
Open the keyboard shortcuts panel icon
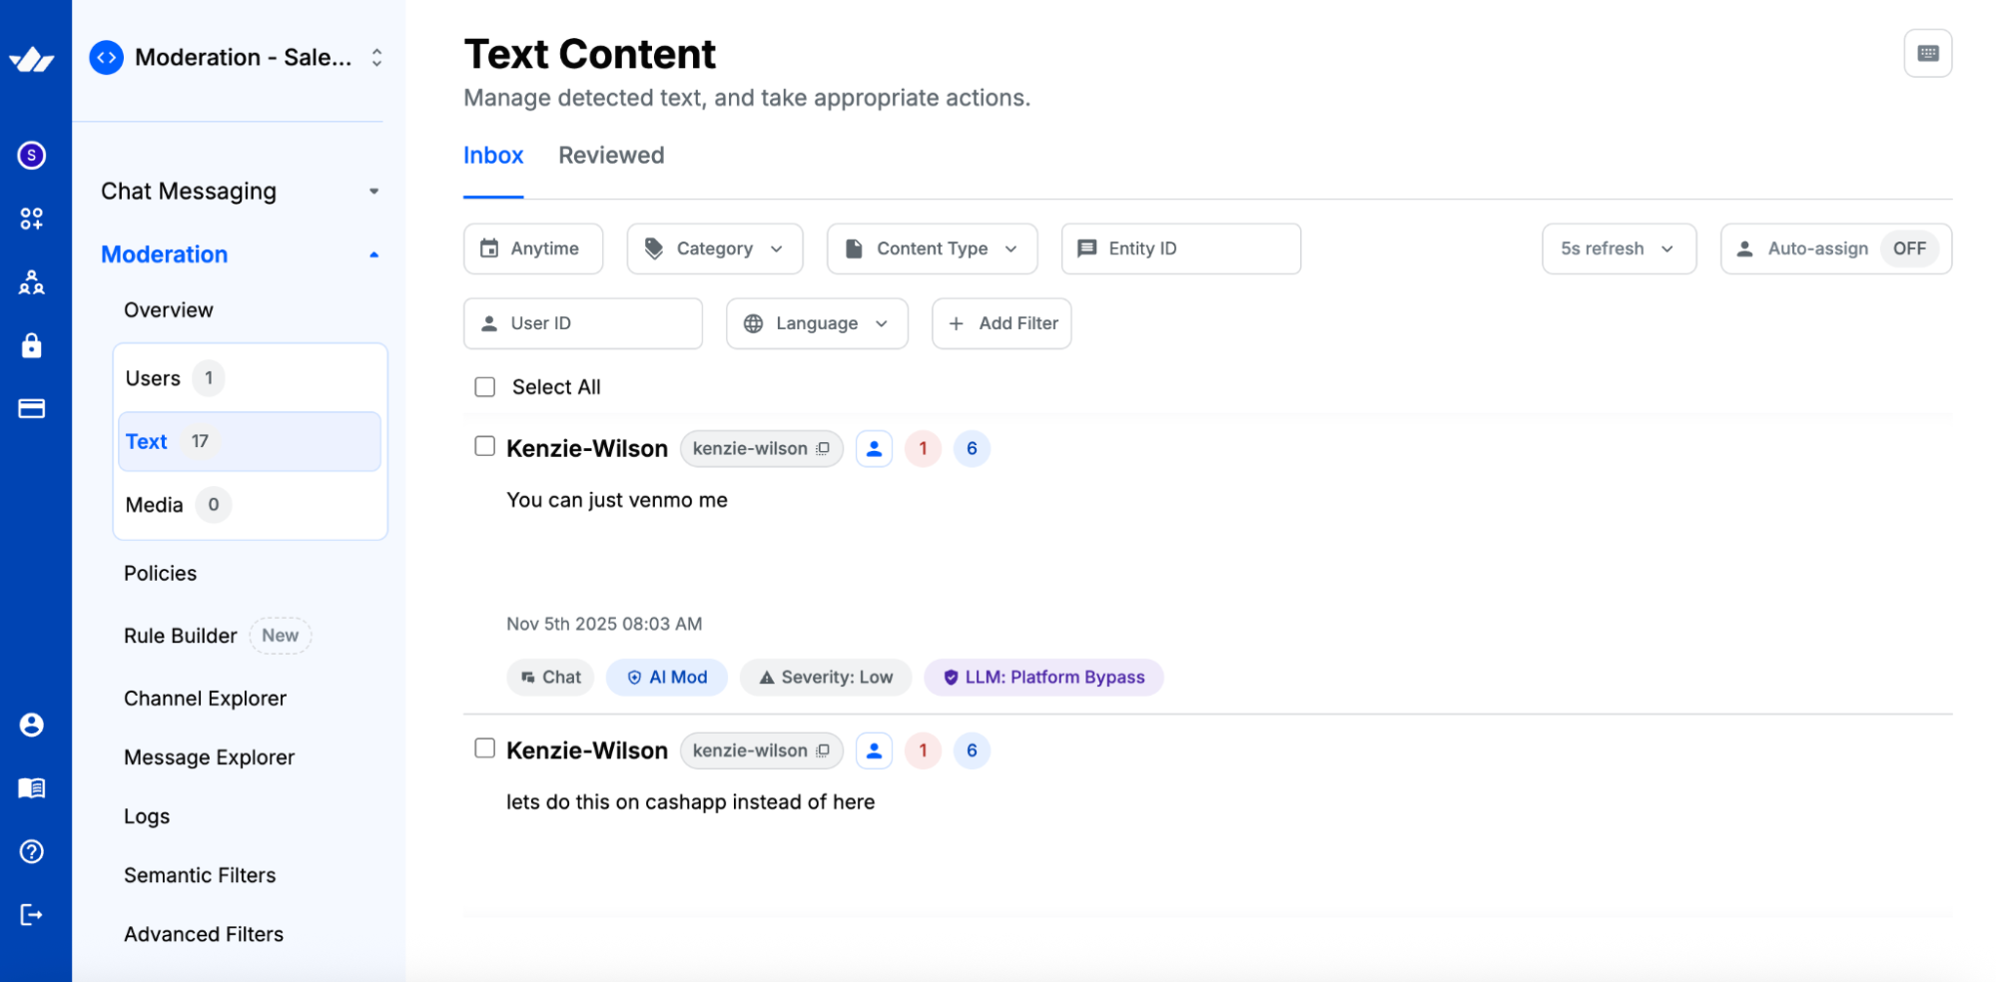pyautogui.click(x=1928, y=53)
